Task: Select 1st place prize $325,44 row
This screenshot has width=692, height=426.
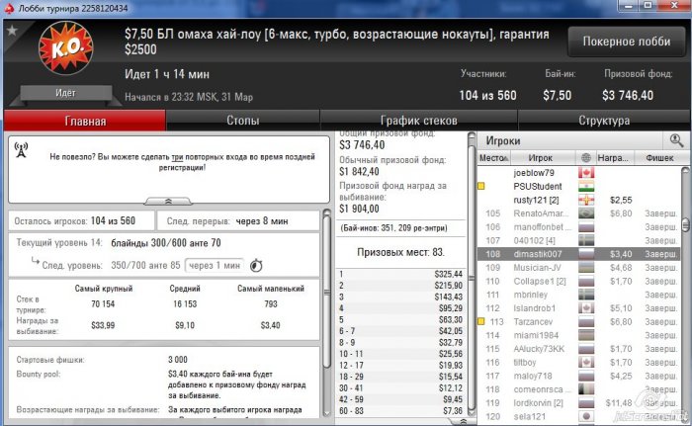Action: 400,274
